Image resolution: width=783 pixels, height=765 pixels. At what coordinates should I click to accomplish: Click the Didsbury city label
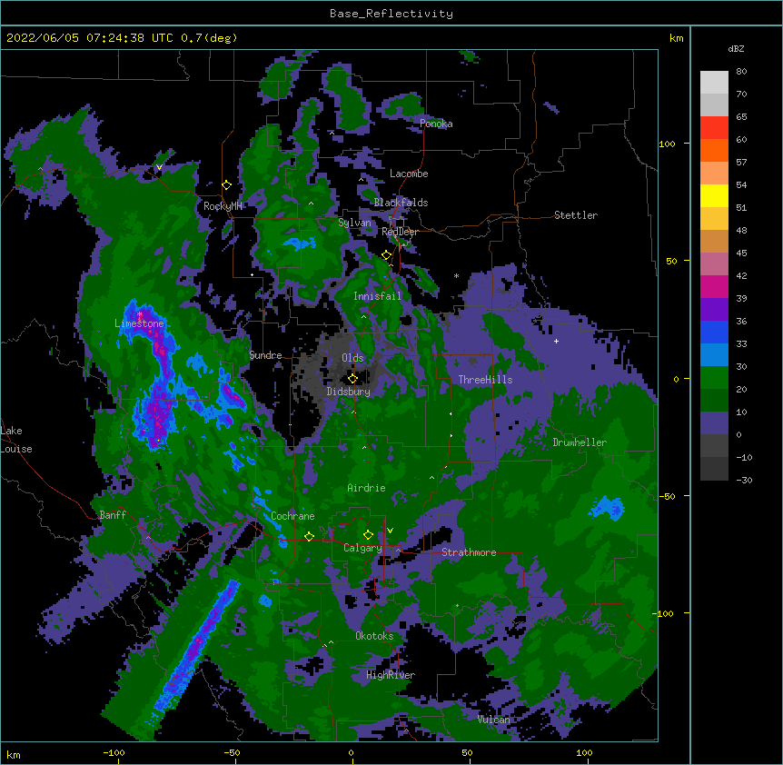(x=349, y=392)
